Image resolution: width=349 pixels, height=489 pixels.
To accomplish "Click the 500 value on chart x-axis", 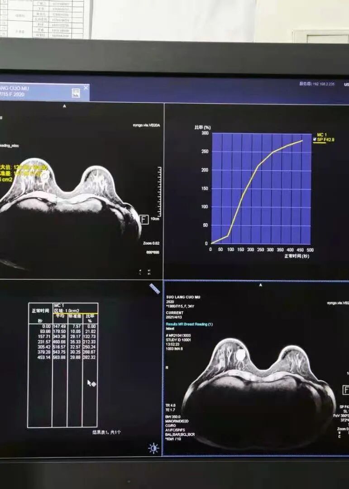I will point(310,250).
